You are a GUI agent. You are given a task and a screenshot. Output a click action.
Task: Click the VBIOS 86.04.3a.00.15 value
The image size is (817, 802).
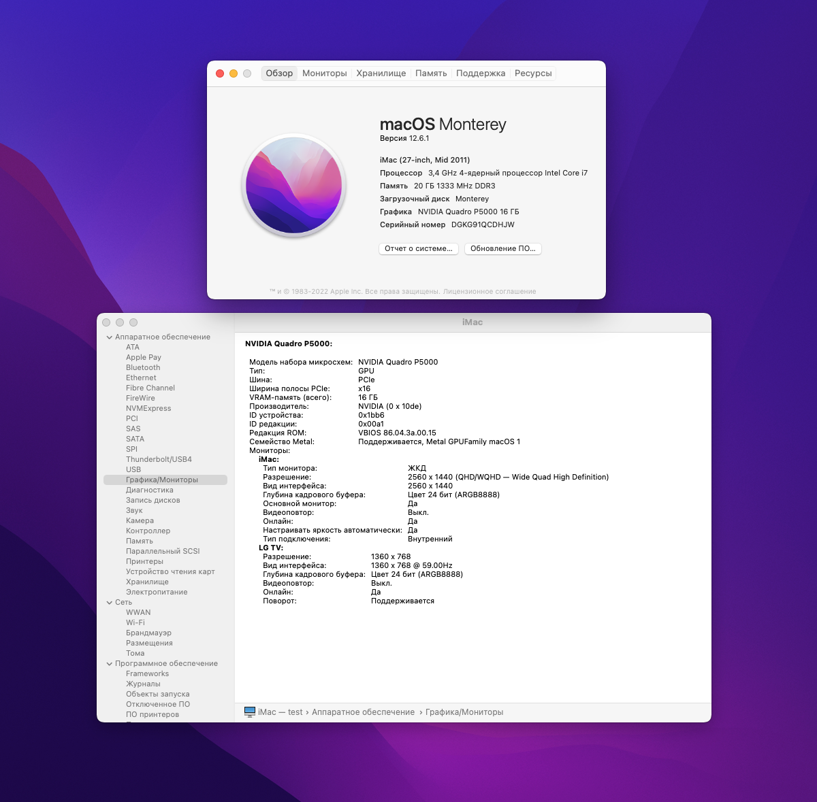point(397,433)
